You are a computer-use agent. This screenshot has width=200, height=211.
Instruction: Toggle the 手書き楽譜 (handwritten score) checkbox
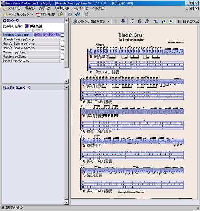tap(27, 30)
